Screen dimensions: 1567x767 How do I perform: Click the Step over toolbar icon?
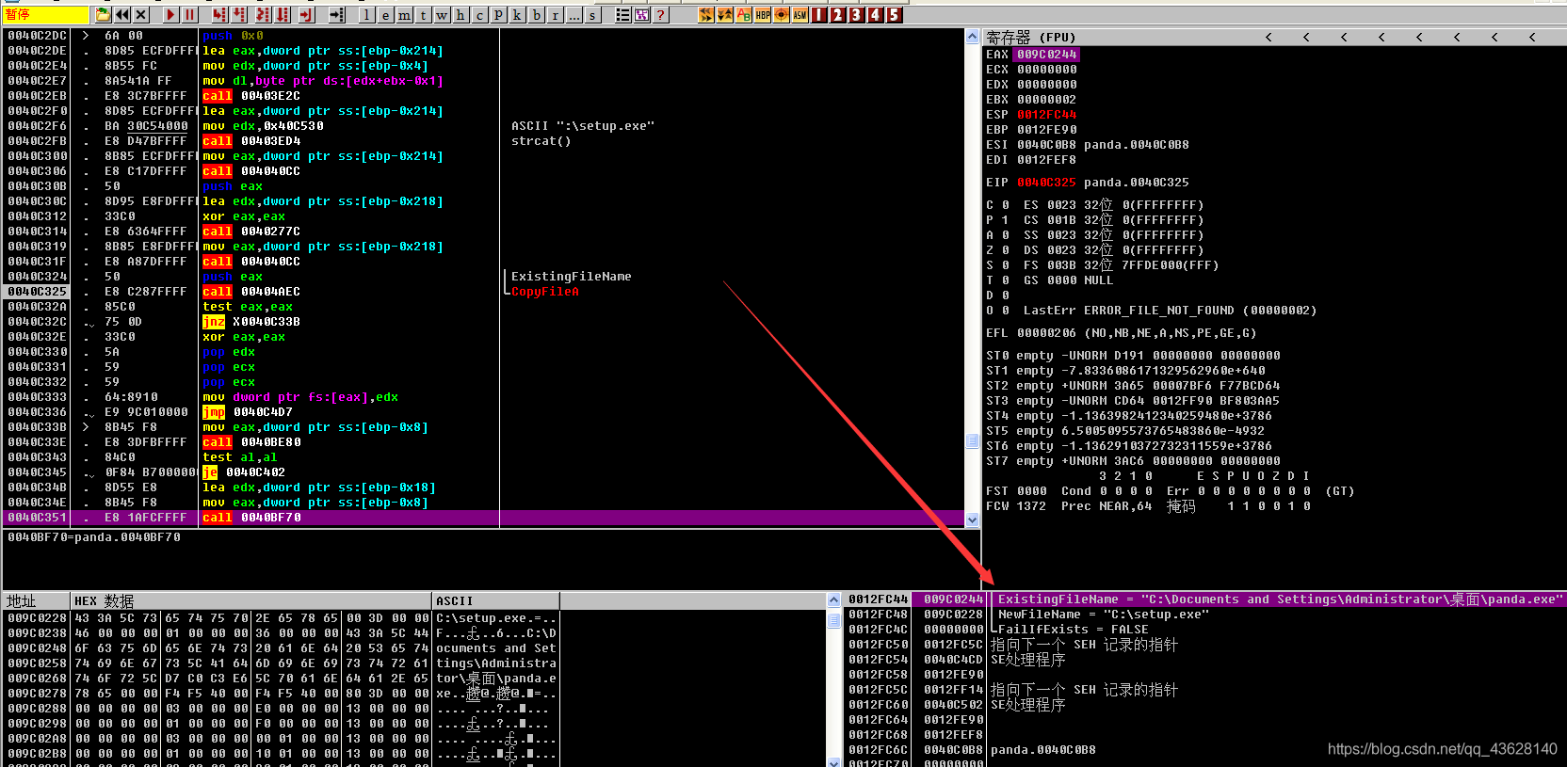(239, 15)
